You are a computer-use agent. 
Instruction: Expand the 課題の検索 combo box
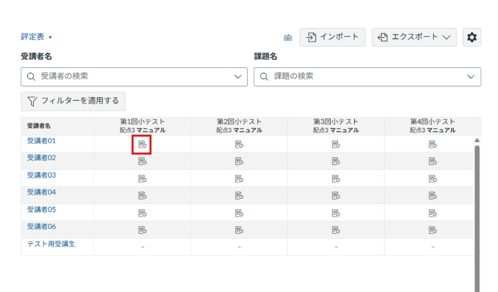[367, 77]
